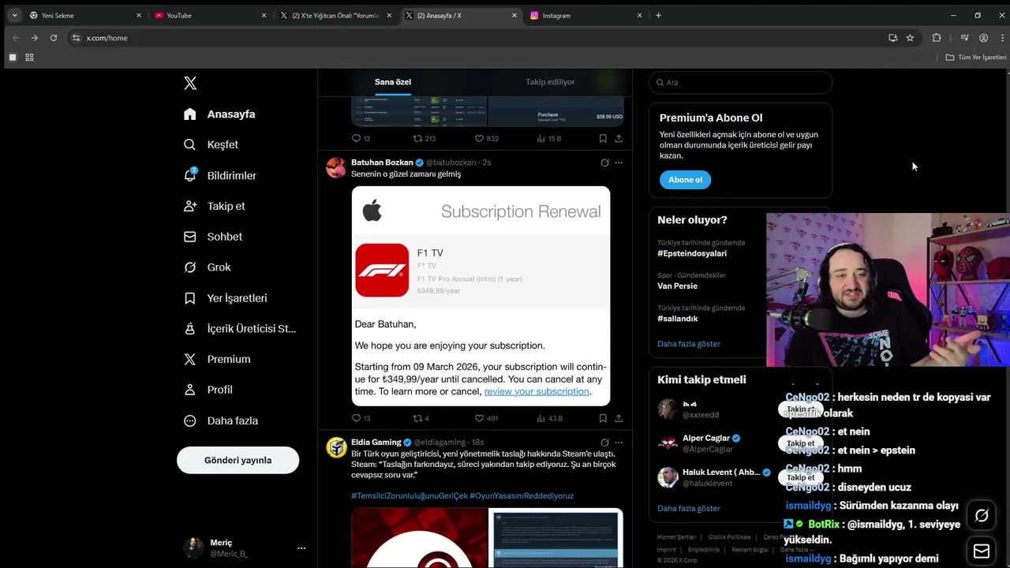Open Haluk Levent suggested profile

pyautogui.click(x=720, y=473)
